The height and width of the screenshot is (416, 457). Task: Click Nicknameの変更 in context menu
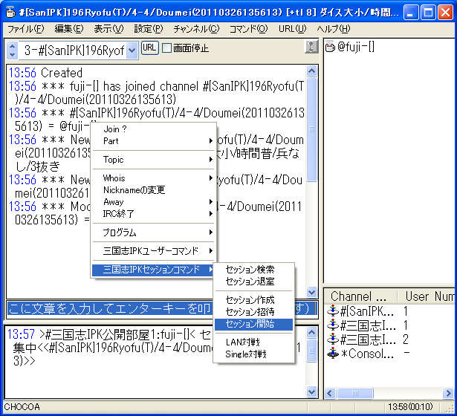click(134, 190)
